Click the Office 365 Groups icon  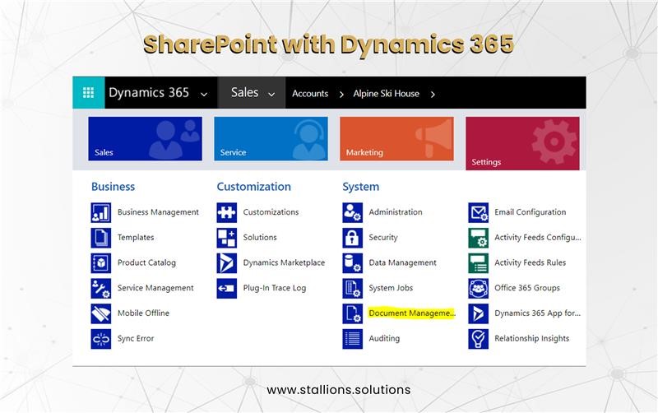[x=479, y=288]
